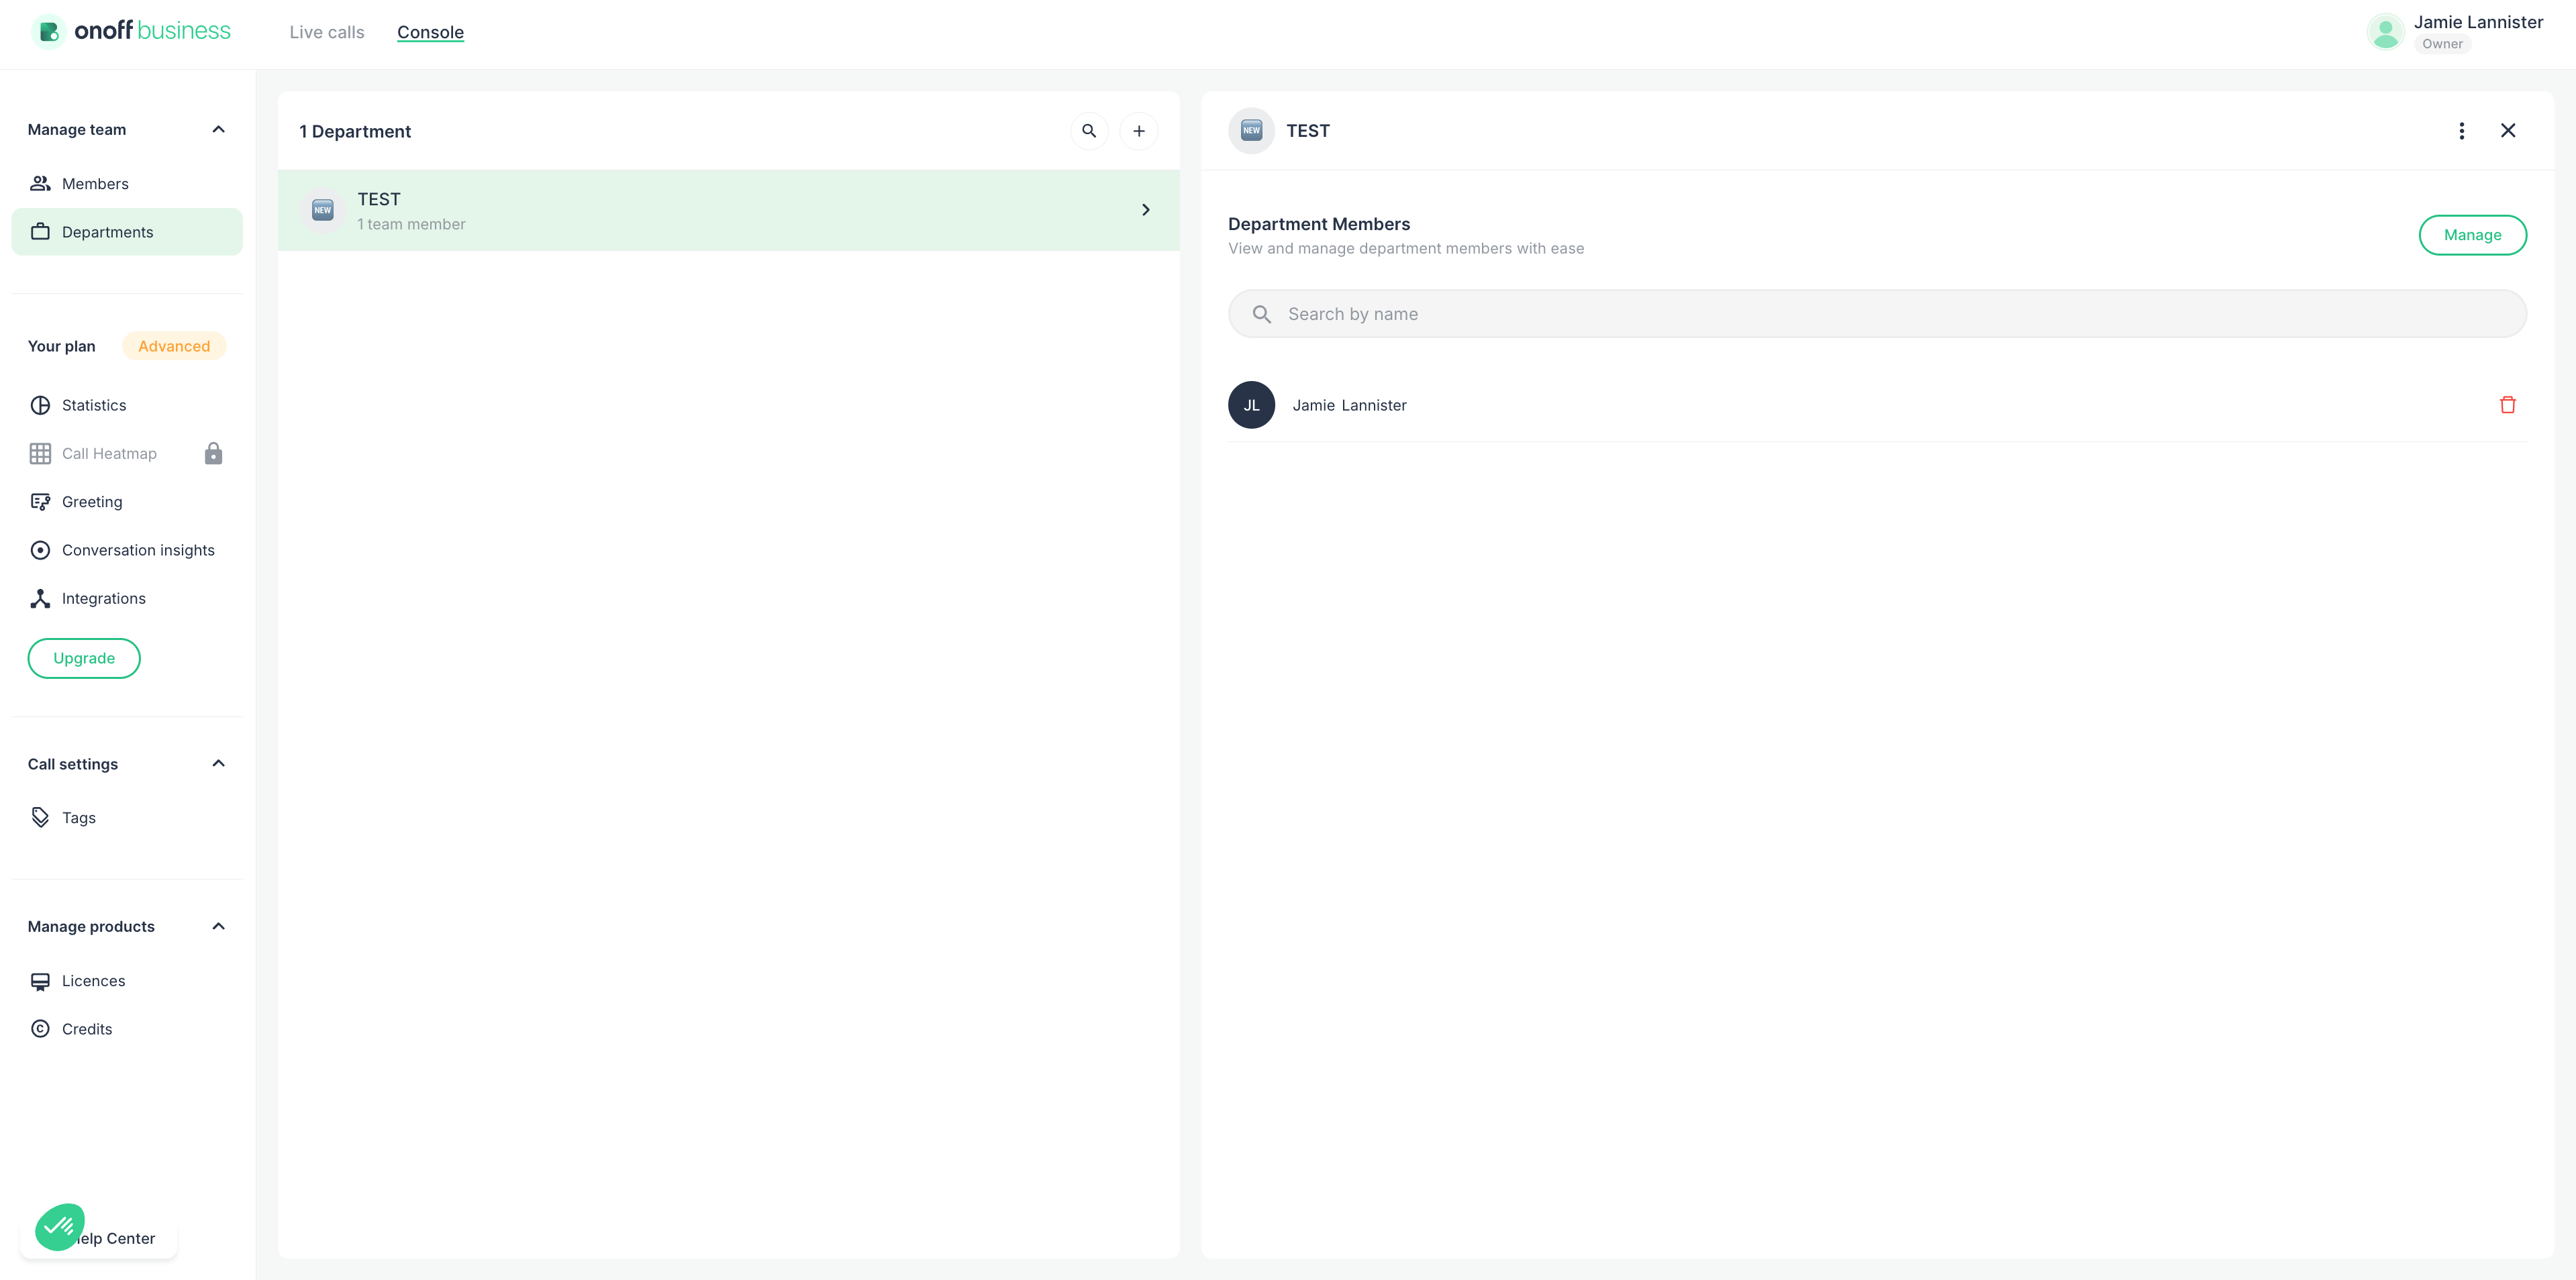This screenshot has height=1280, width=2576.
Task: Close the TEST department panel
Action: pos(2508,131)
